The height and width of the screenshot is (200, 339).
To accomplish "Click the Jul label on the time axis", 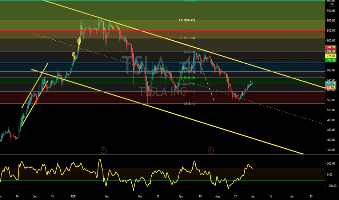I will tap(292, 196).
